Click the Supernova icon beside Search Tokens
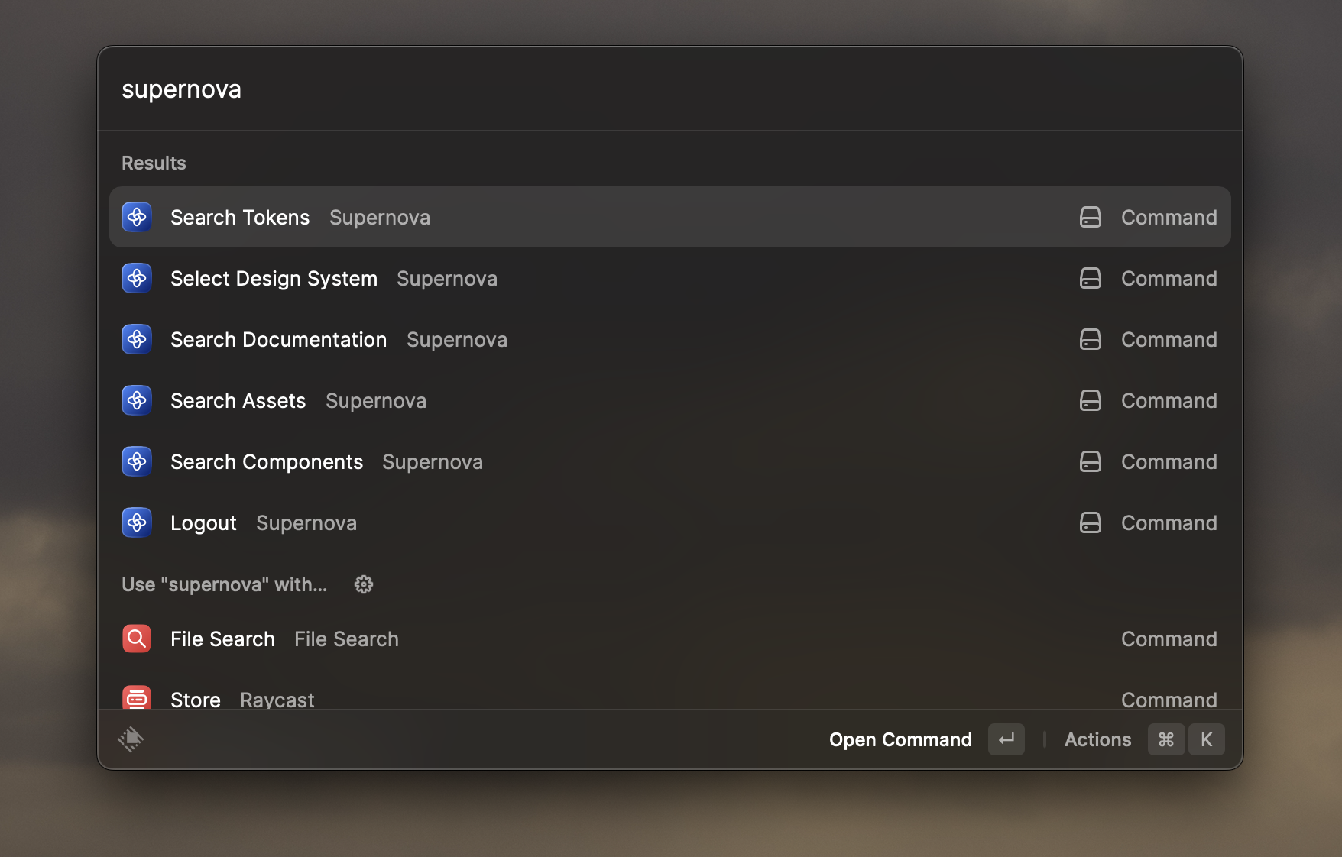This screenshot has height=857, width=1342. (x=137, y=217)
